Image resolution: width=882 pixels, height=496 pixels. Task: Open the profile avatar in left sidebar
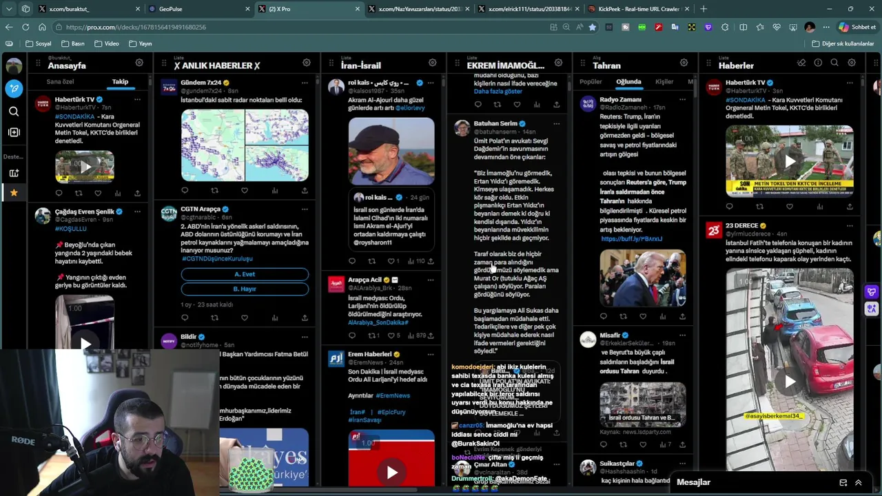pyautogui.click(x=14, y=66)
